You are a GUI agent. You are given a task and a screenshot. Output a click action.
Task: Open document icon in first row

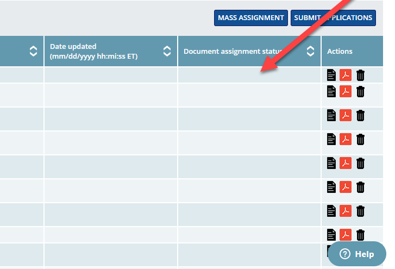click(331, 75)
